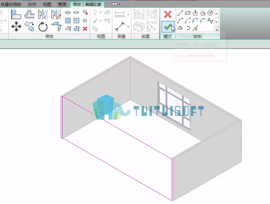Select the window in the back wall
270x204 pixels.
click(x=174, y=105)
